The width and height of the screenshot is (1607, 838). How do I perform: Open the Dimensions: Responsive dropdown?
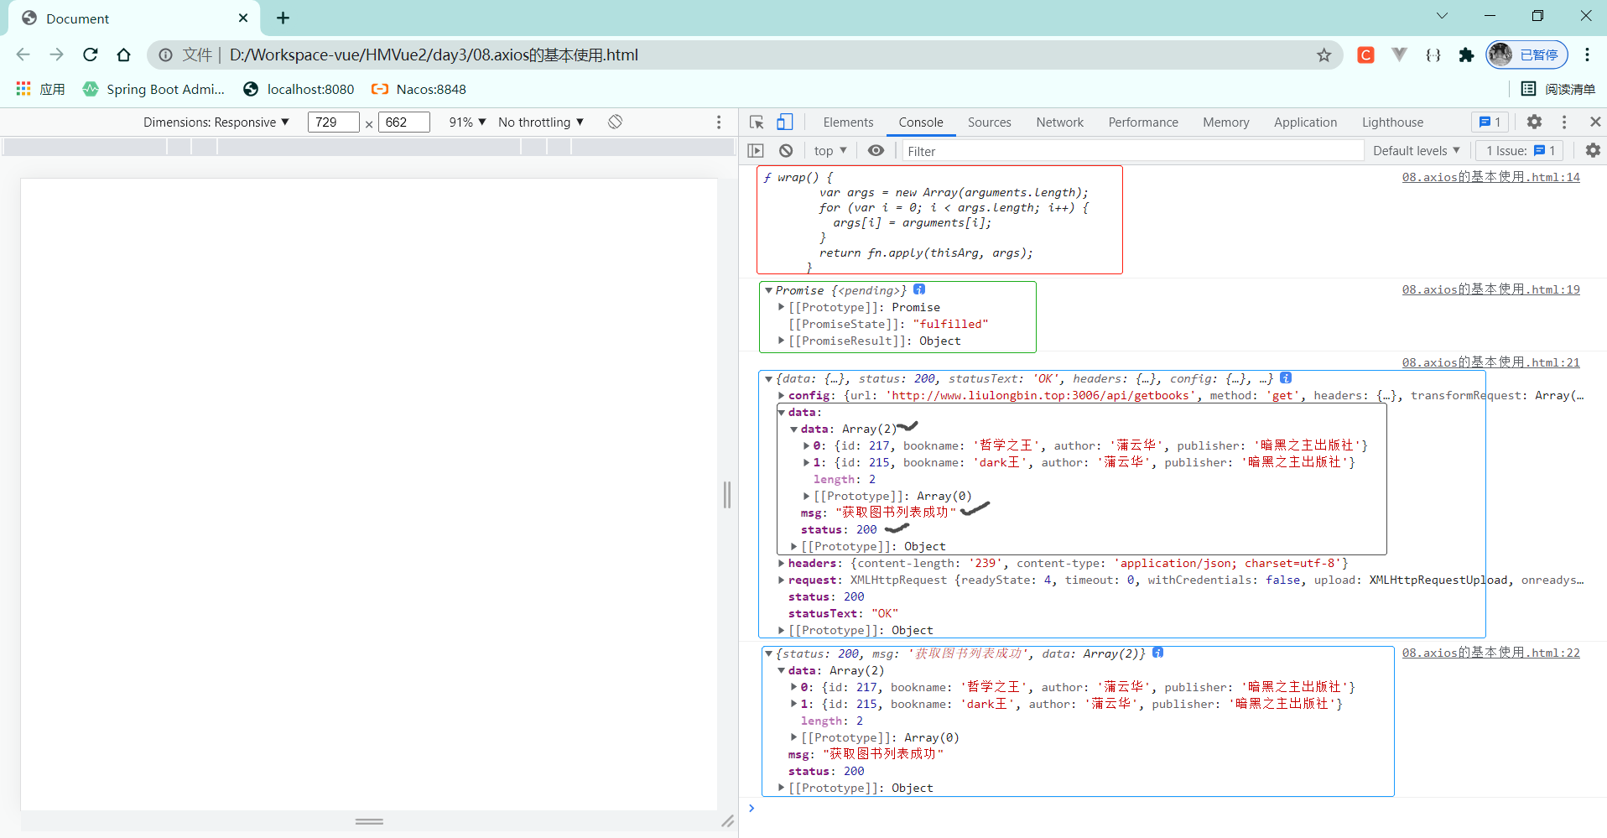(x=216, y=122)
